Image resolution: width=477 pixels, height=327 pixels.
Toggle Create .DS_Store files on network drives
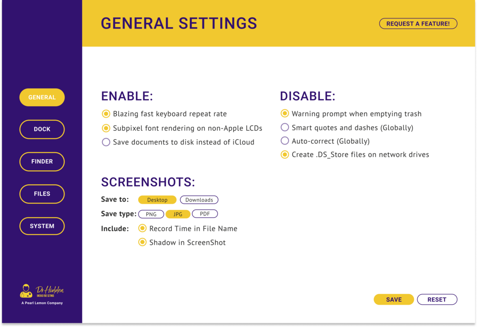pyautogui.click(x=285, y=154)
